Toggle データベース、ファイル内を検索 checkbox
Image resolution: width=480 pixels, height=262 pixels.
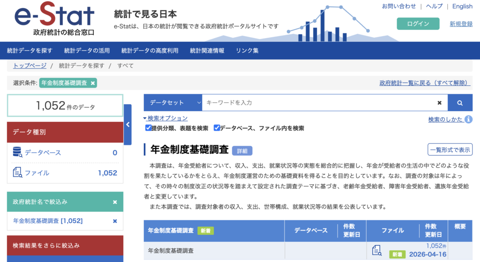point(217,128)
